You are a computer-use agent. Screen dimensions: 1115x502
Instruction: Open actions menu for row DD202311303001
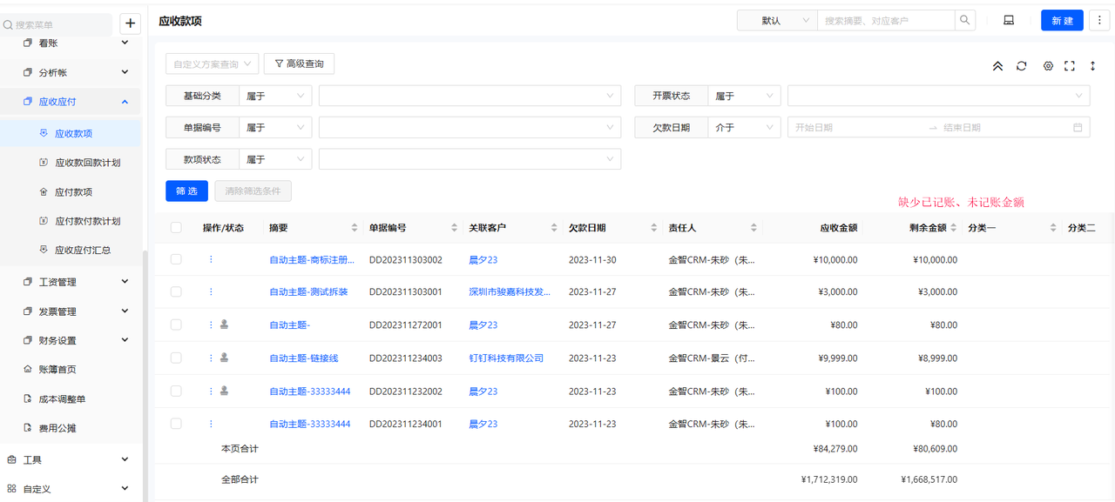point(210,291)
